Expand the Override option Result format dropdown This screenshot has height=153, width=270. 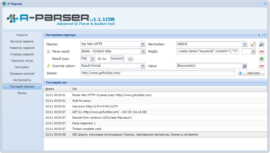coord(143,66)
